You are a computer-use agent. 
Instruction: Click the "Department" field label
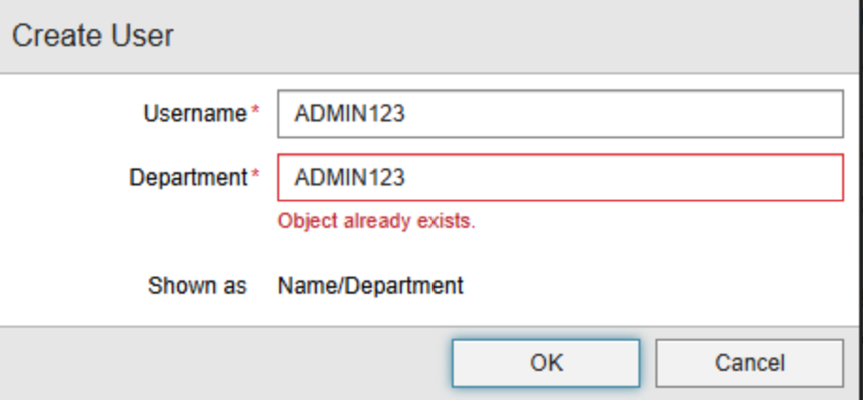188,177
